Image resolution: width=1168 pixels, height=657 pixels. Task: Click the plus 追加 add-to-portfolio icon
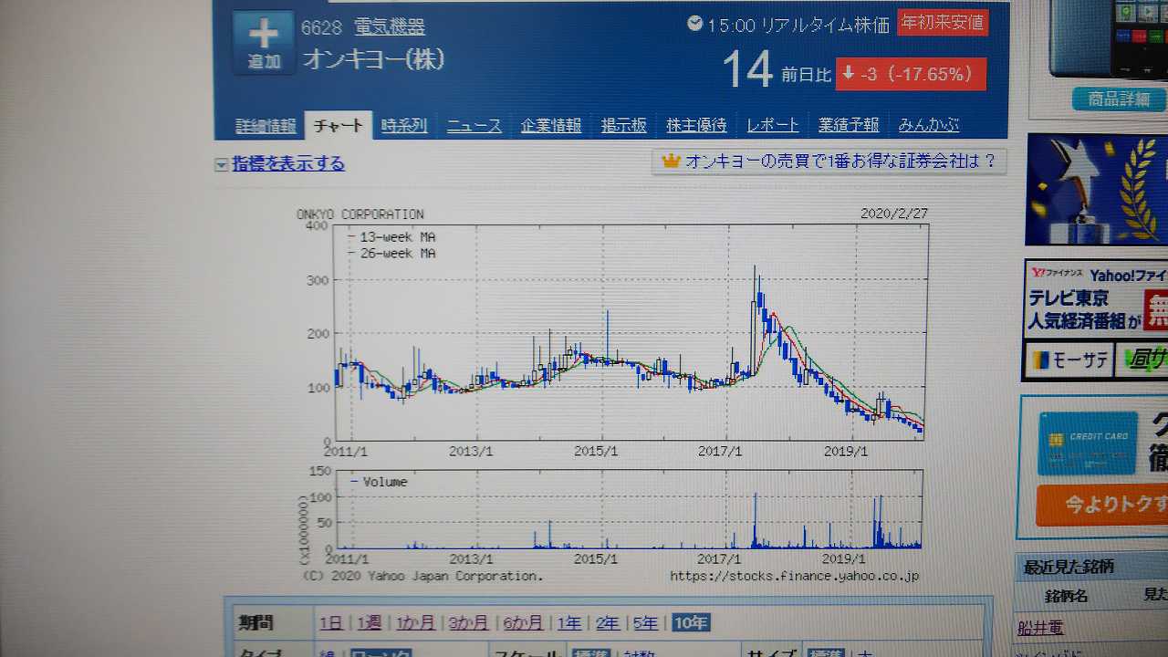pyautogui.click(x=263, y=42)
